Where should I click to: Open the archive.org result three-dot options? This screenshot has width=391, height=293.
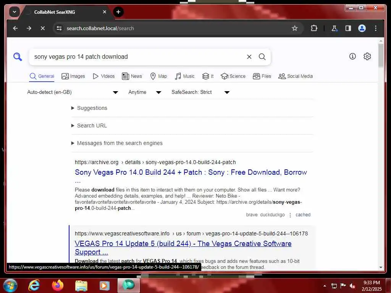(290, 215)
